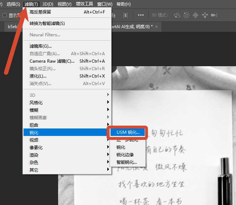Screen dimensions: 236x205
Task: Click the vertical distribute align icon
Action: (x=125, y=15)
